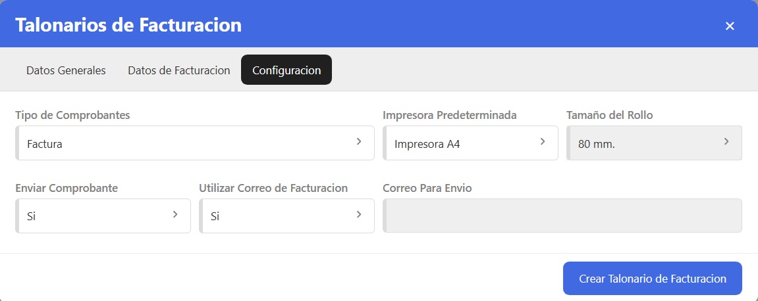Open the Tamaño del Rollo dropdown
Screen dimensions: 758x301
coord(653,143)
